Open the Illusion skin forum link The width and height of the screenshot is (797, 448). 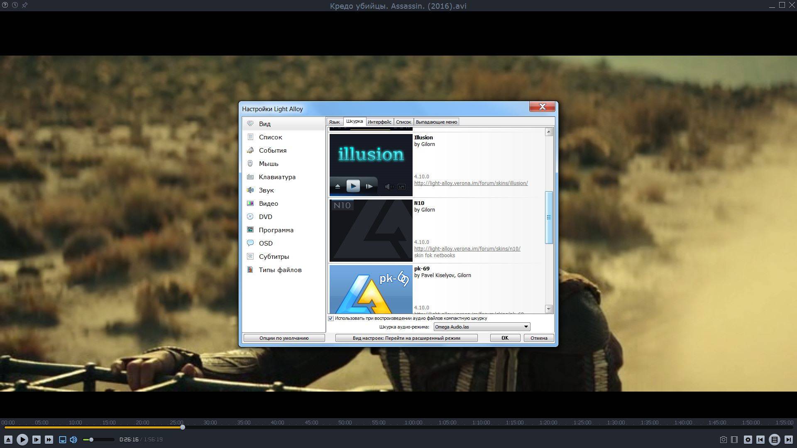pyautogui.click(x=471, y=183)
